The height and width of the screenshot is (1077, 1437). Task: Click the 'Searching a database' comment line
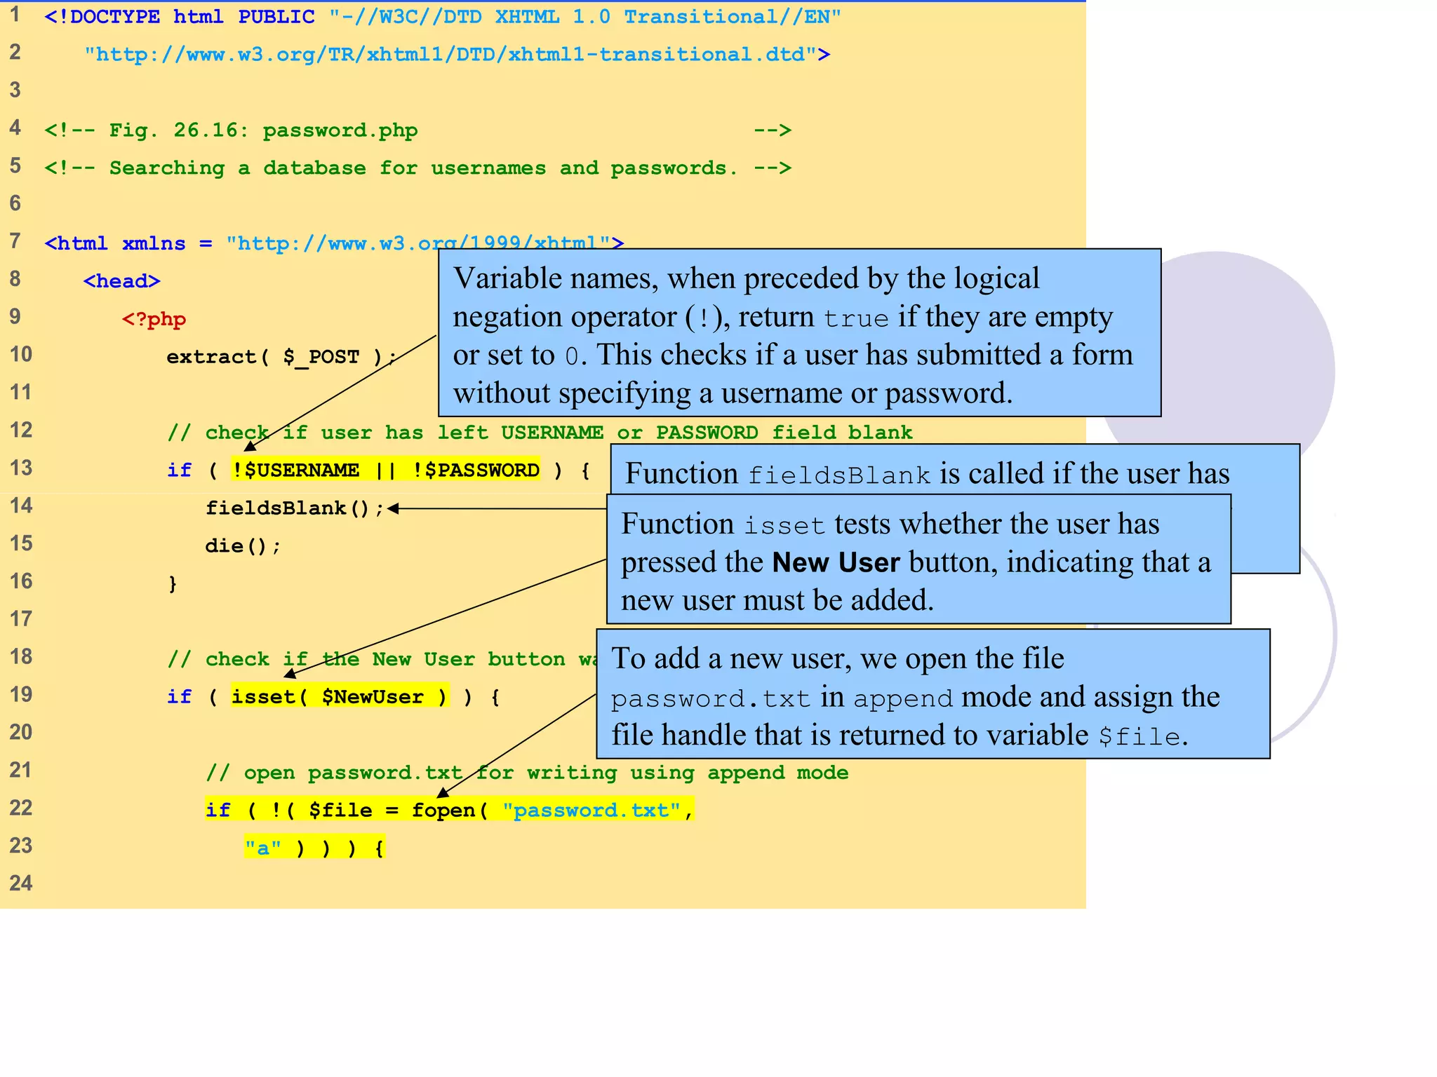click(417, 168)
